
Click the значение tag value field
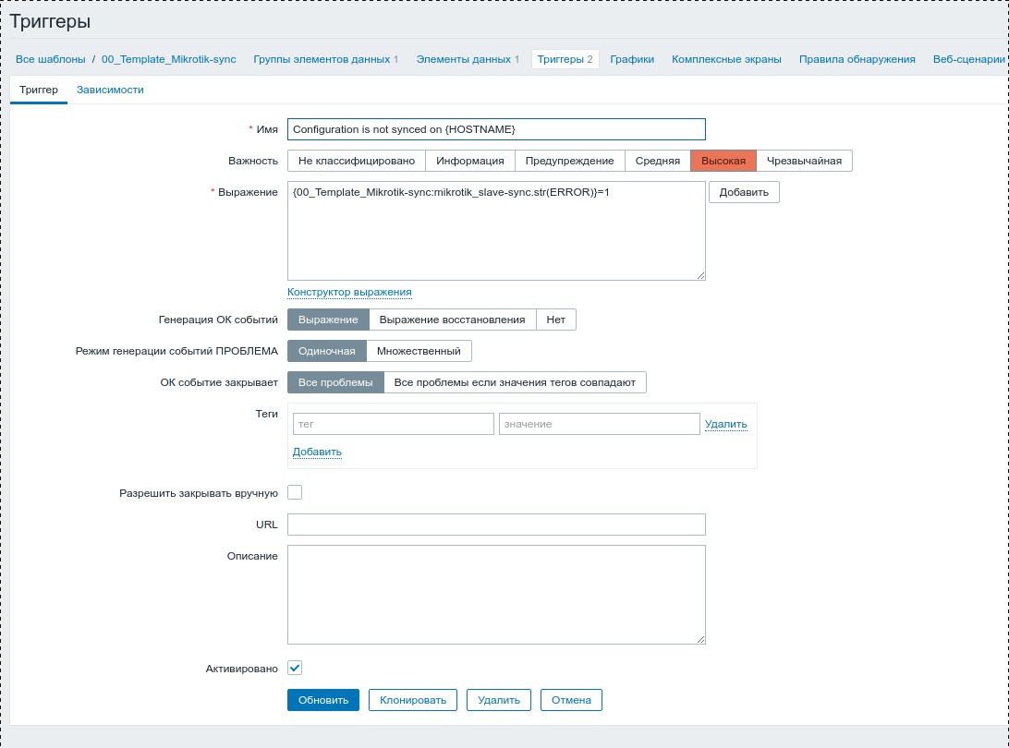pyautogui.click(x=599, y=424)
